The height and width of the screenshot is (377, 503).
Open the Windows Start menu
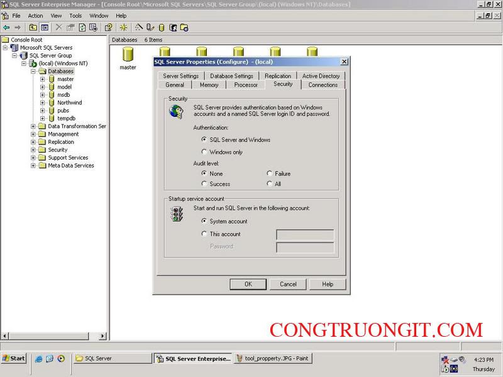click(x=13, y=358)
